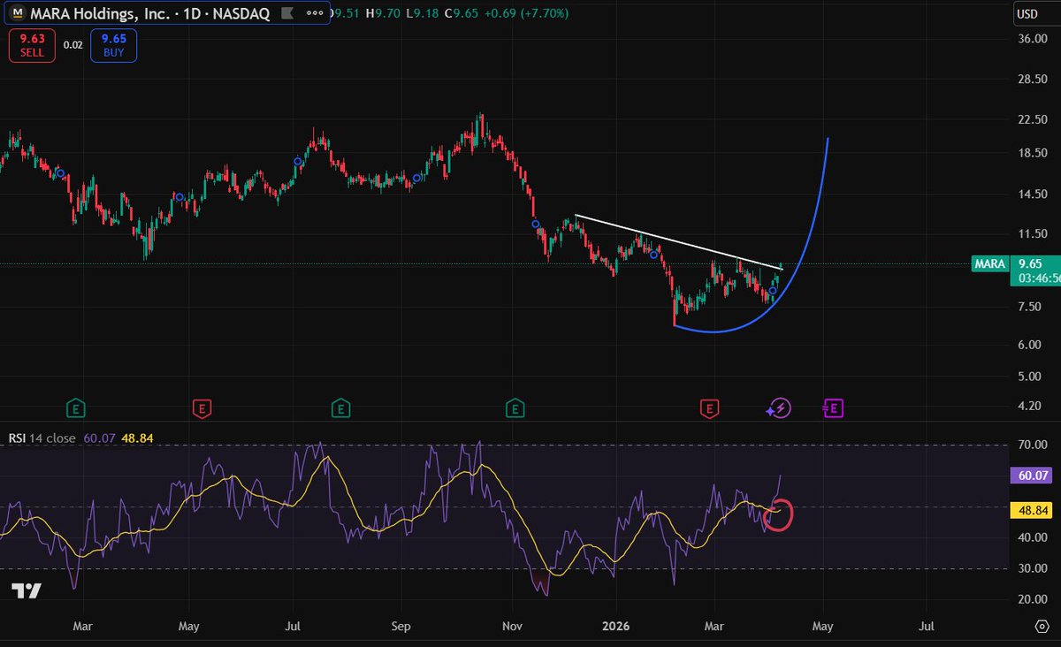Click the 14.50 price scale label

click(x=1034, y=194)
